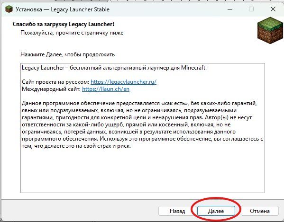Image resolution: width=284 pixels, height=222 pixels.
Task: Click the label Нажмите Далее, чтобы продолжить
Action: (67, 54)
